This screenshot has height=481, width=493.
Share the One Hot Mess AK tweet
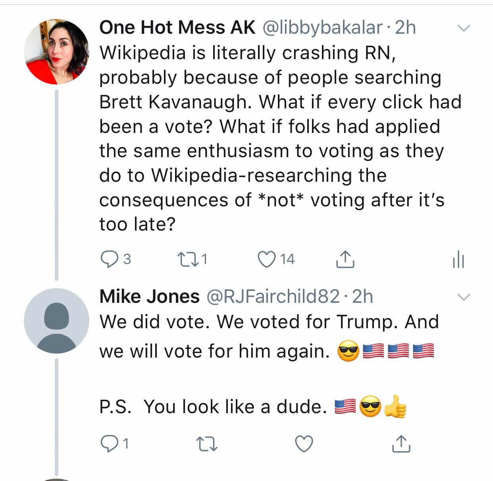(345, 260)
